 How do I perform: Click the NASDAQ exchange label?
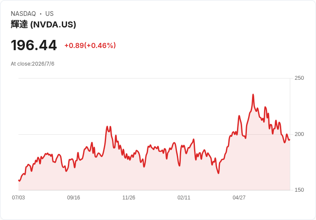23,14
